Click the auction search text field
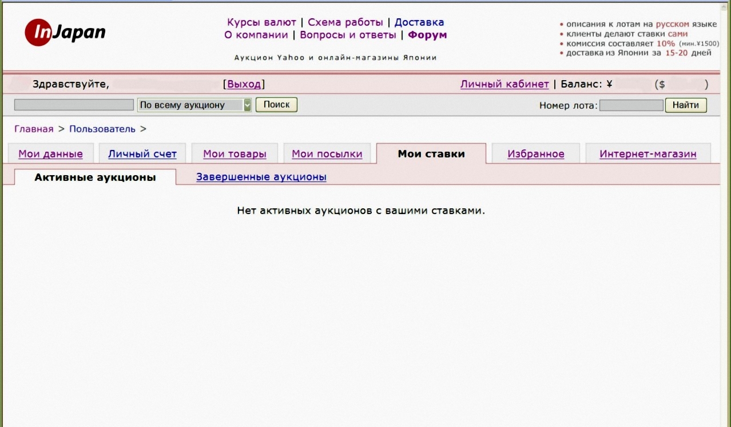Viewport: 731px width, 427px height. 74,105
